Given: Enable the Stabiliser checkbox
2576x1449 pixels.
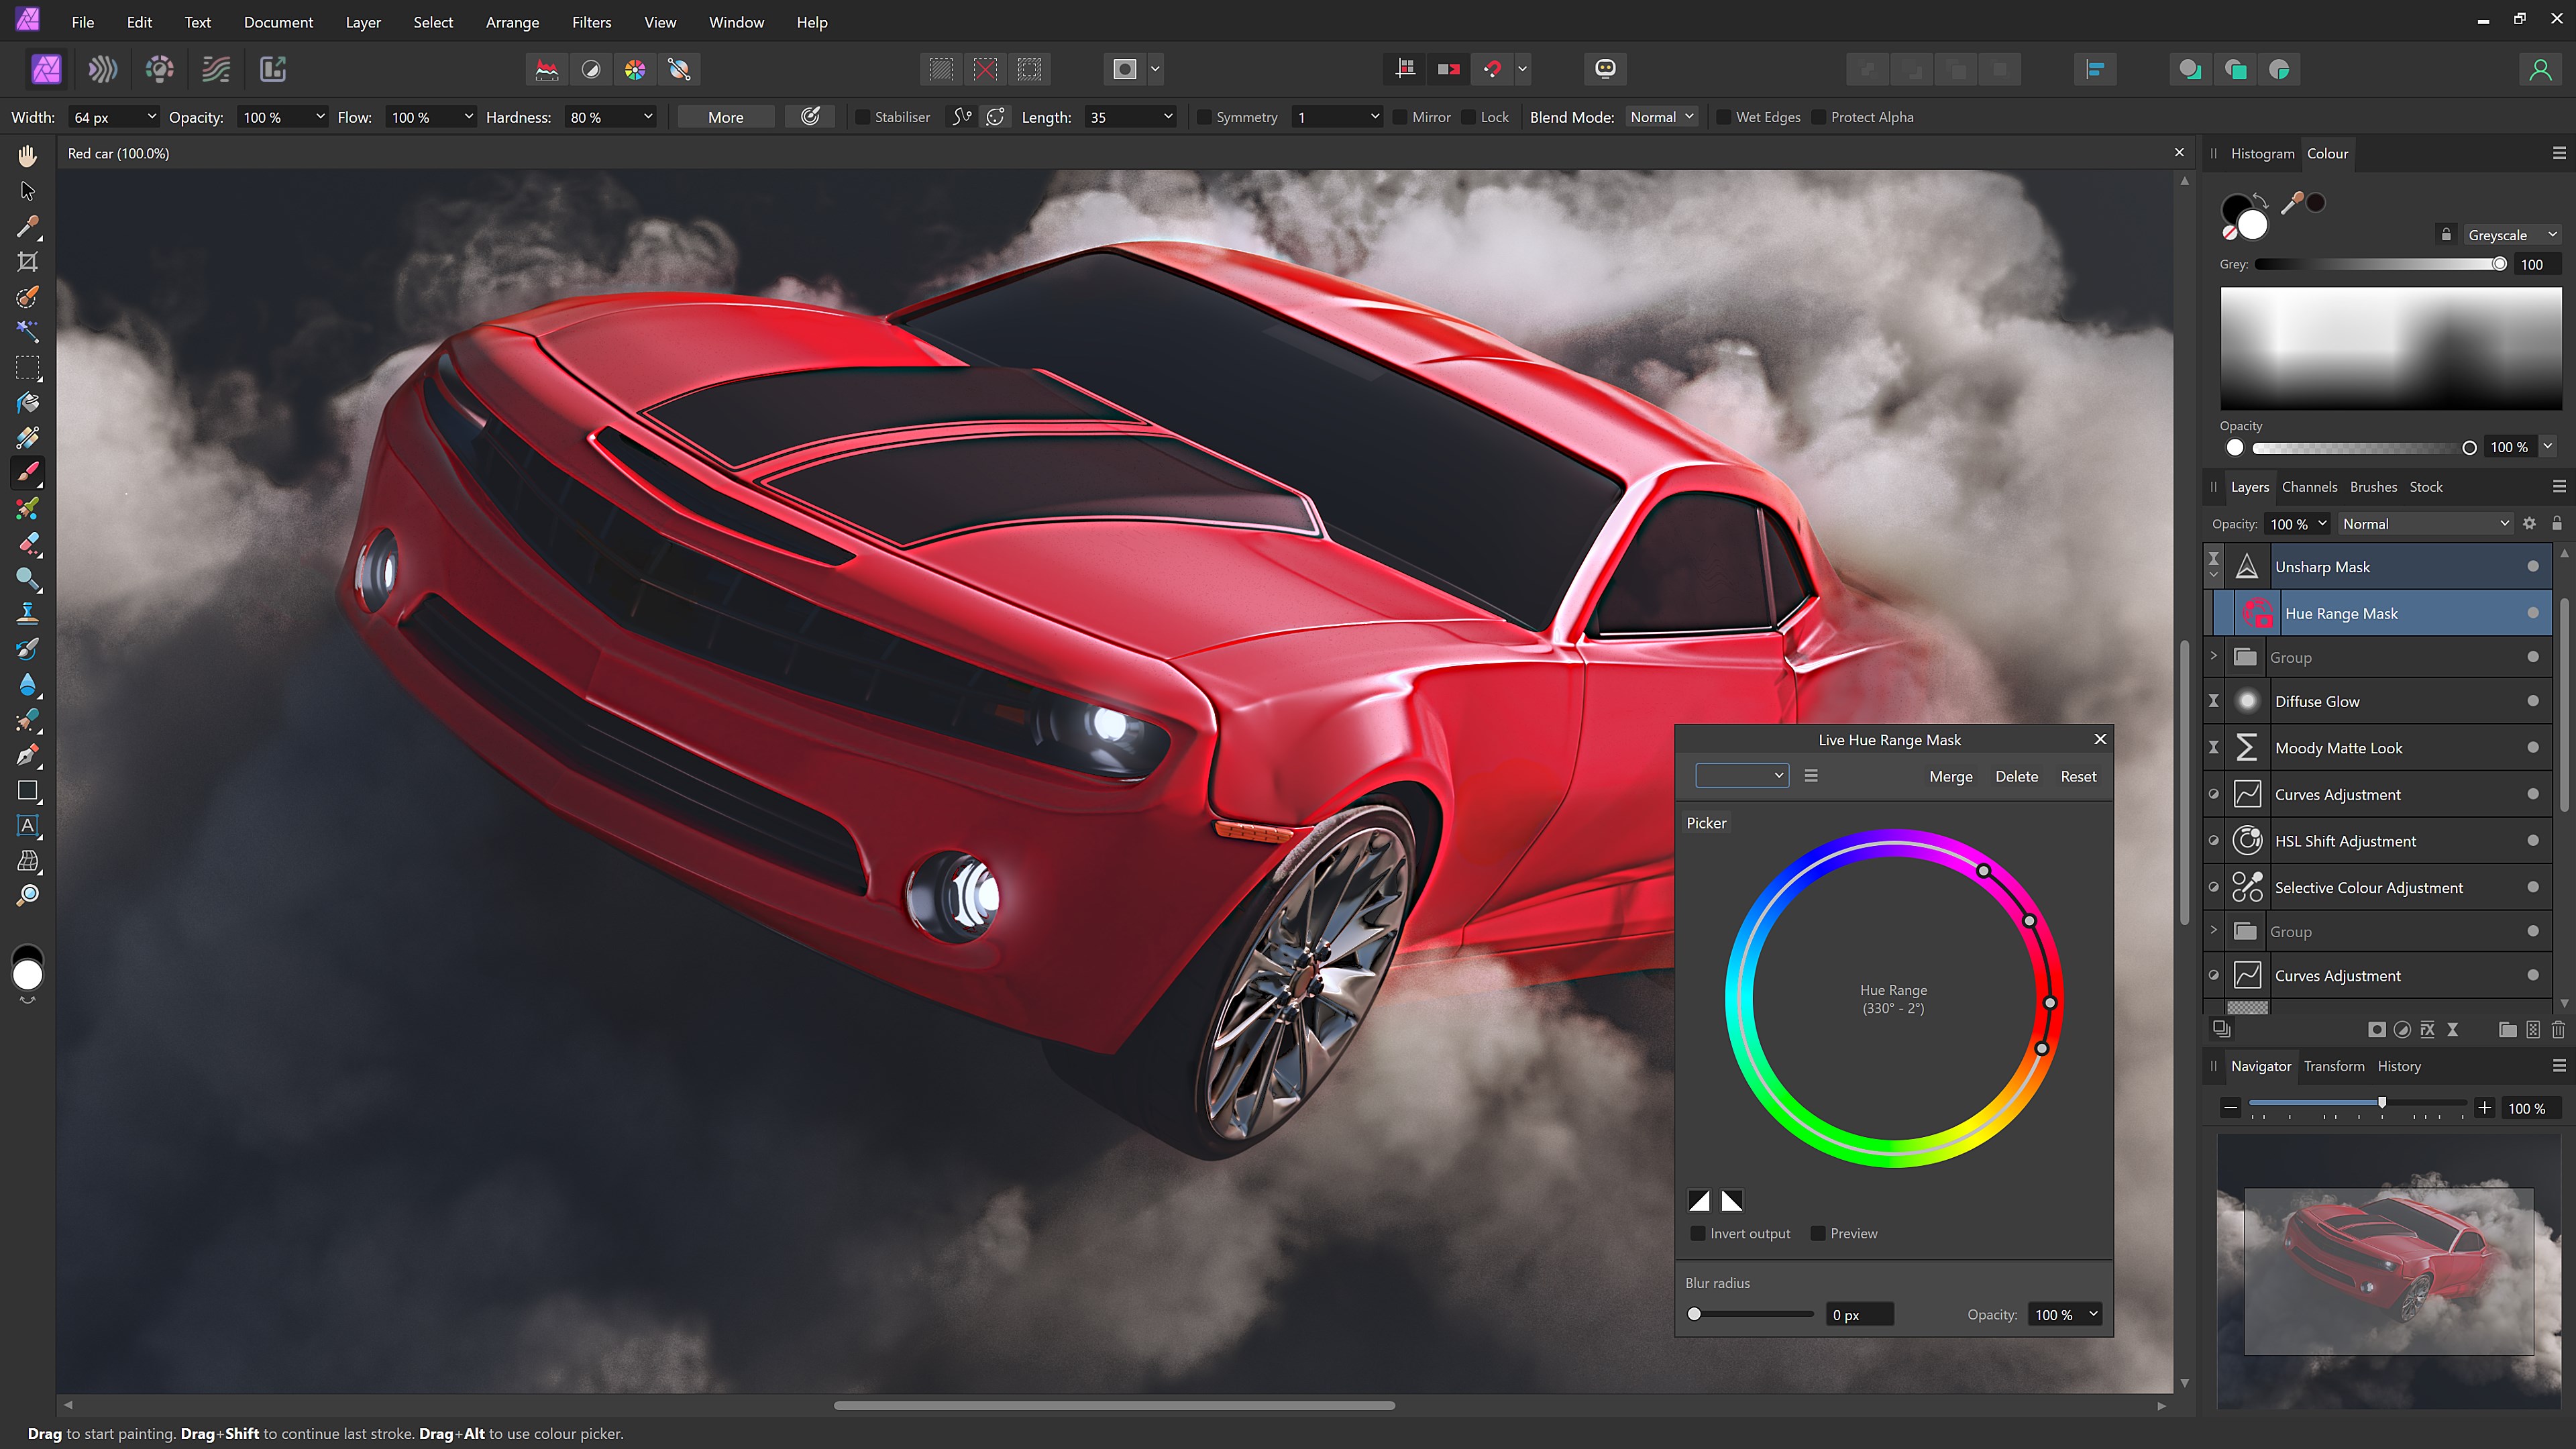Looking at the screenshot, I should [x=863, y=117].
